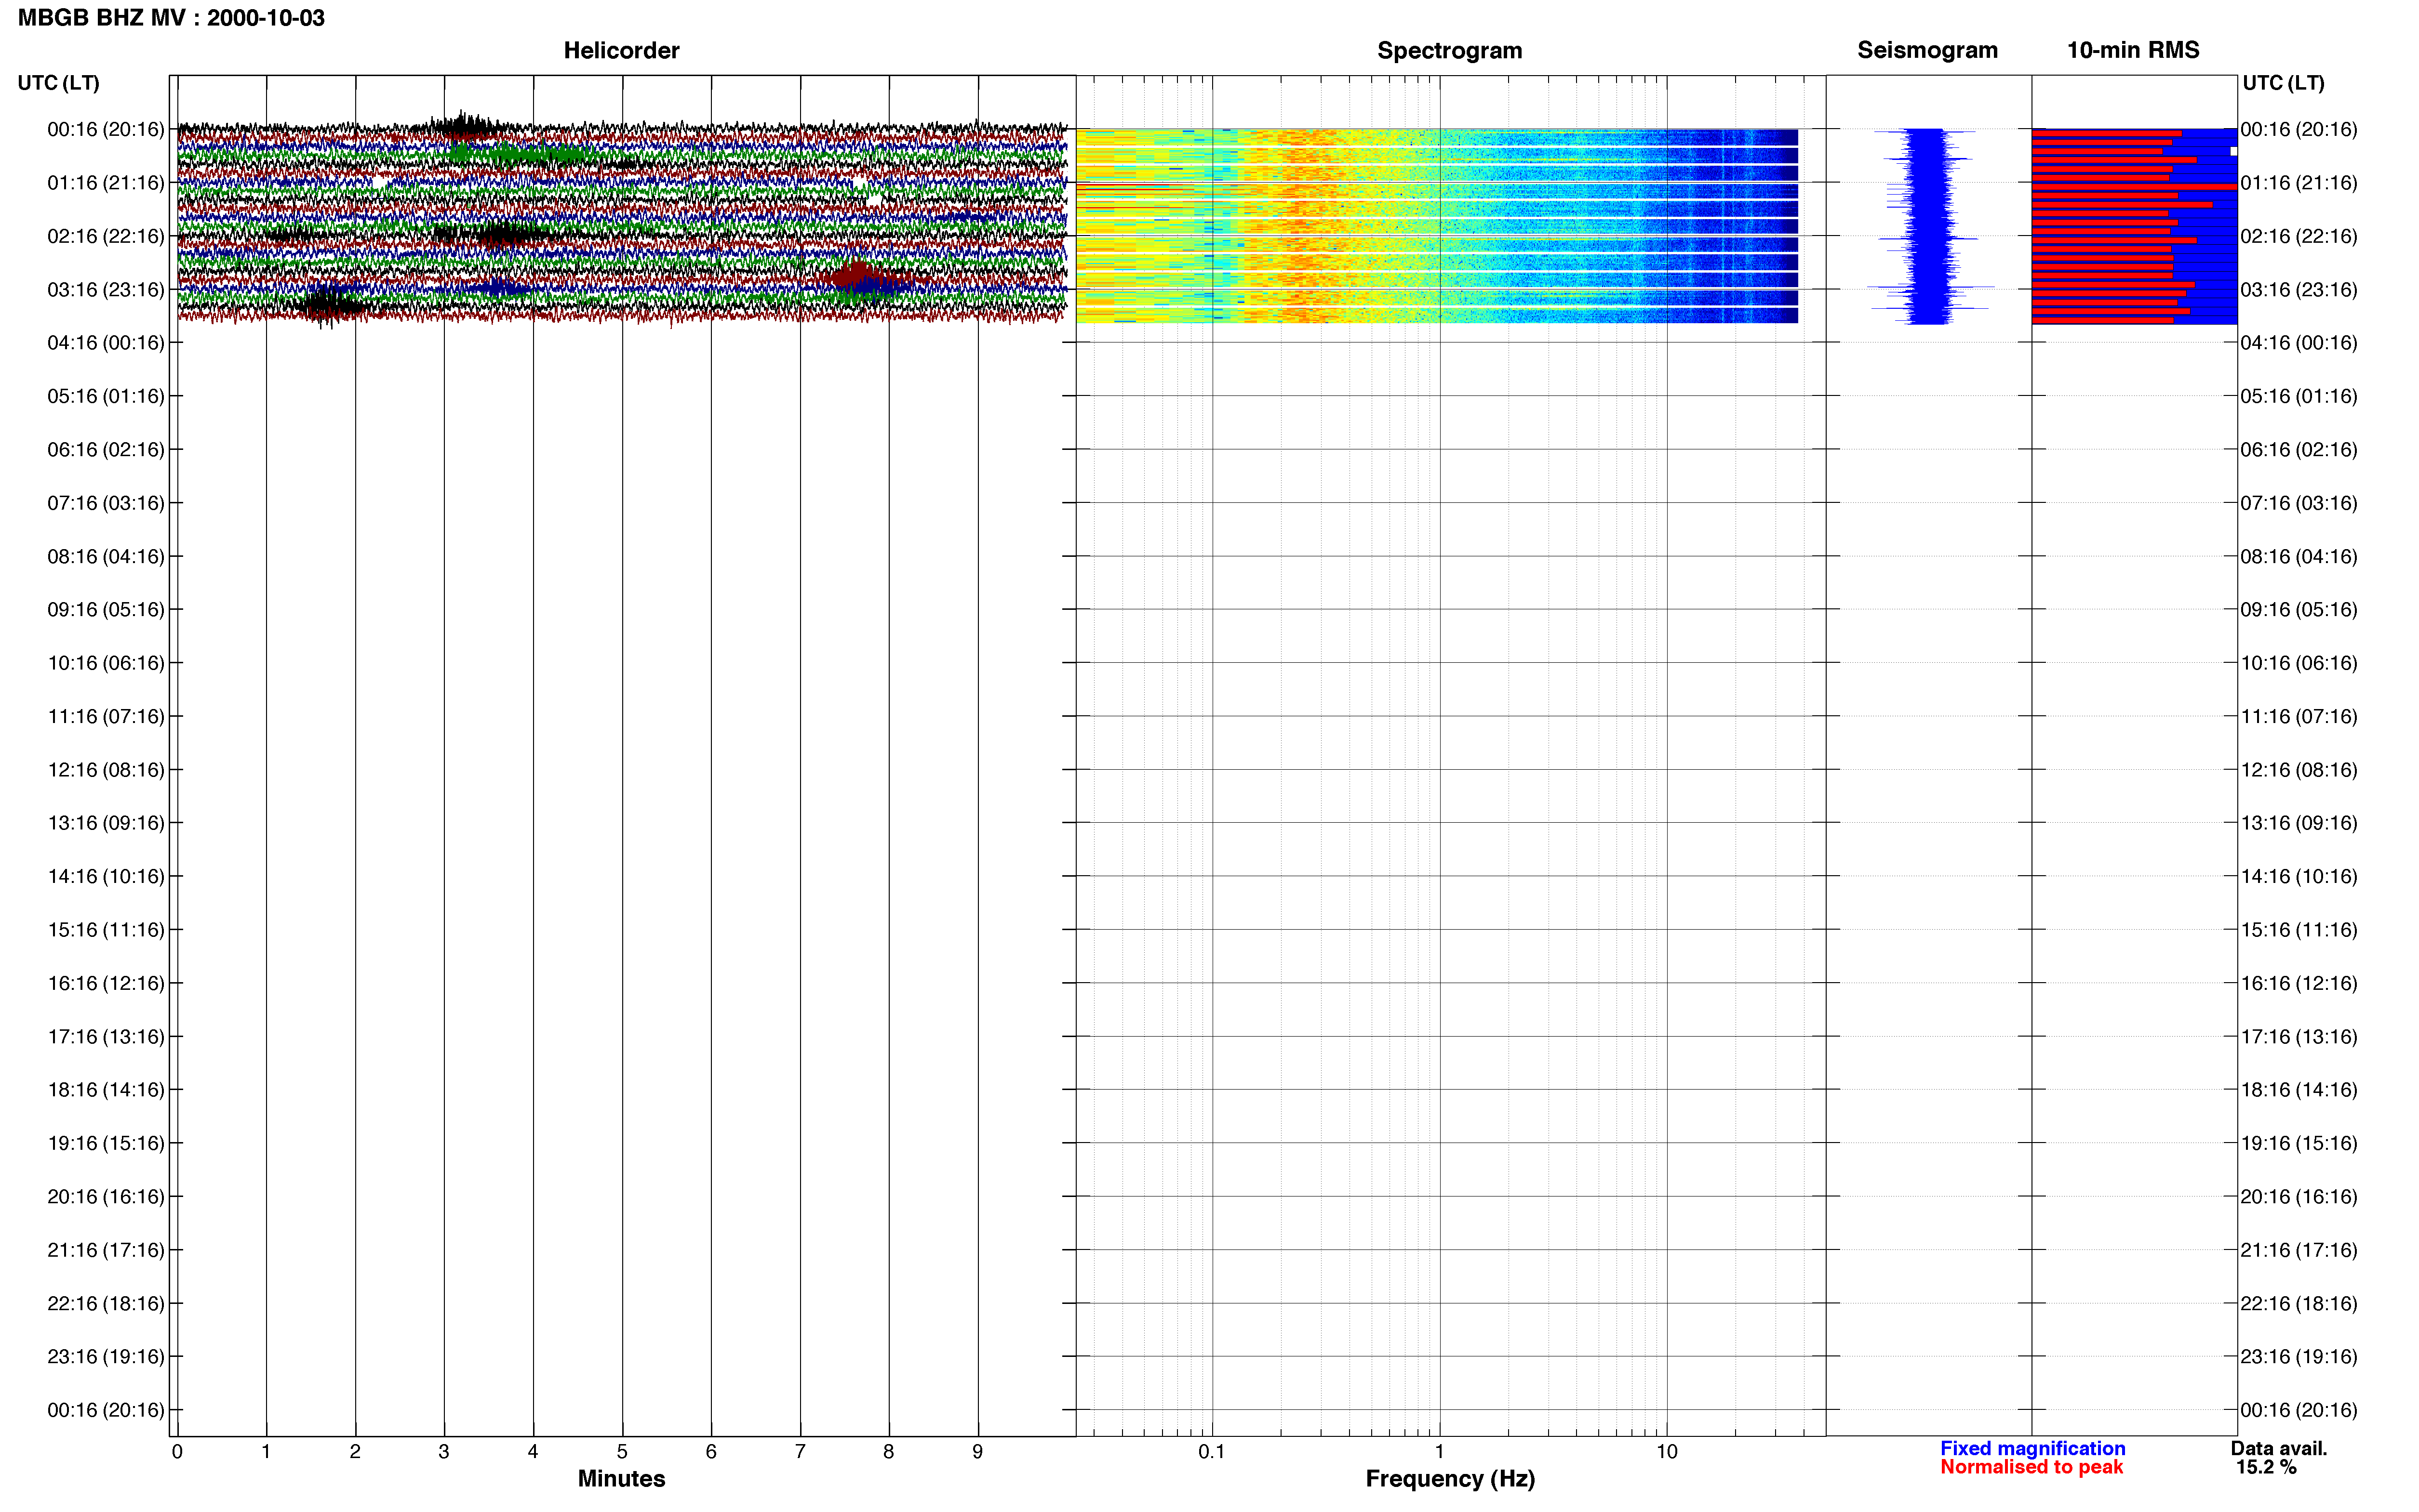Click the left '23:16 (19:16)' time label
The width and height of the screenshot is (2419, 1512).
pyautogui.click(x=106, y=1357)
